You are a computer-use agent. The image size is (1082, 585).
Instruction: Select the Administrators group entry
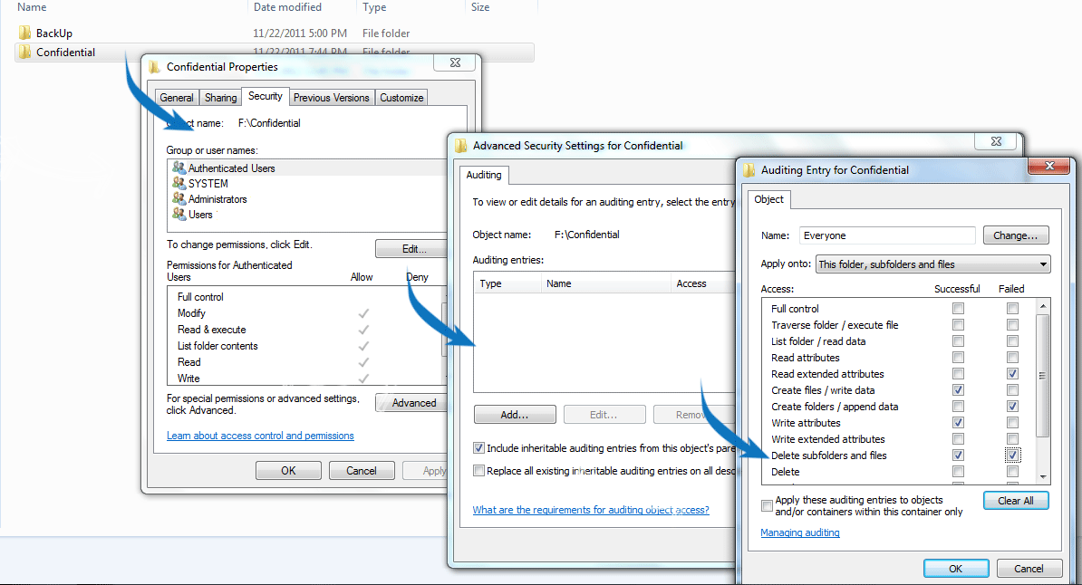tap(217, 198)
